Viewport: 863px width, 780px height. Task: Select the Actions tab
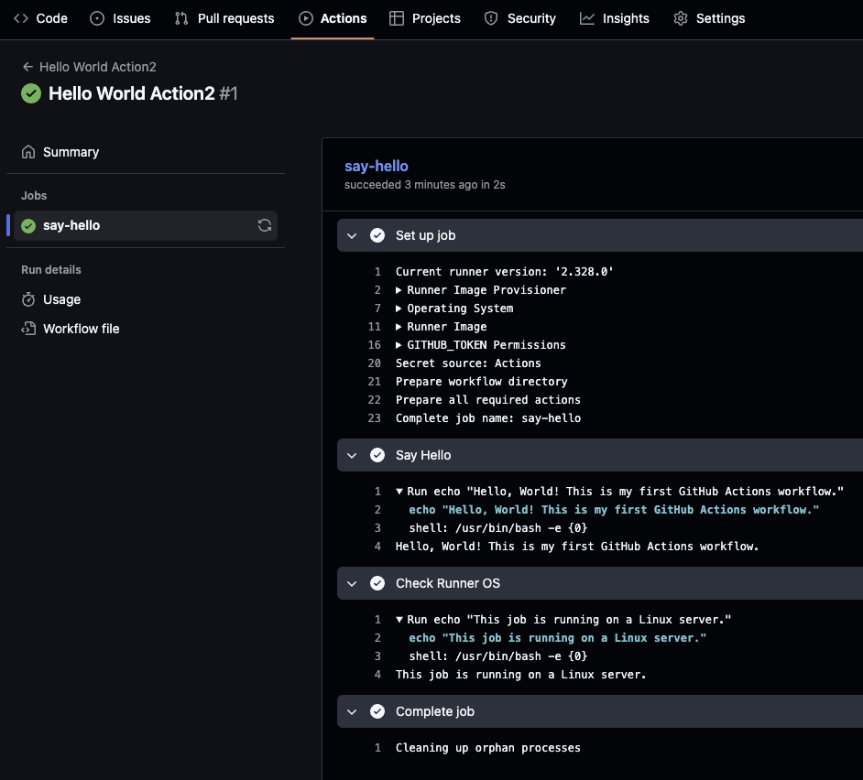[x=333, y=18]
